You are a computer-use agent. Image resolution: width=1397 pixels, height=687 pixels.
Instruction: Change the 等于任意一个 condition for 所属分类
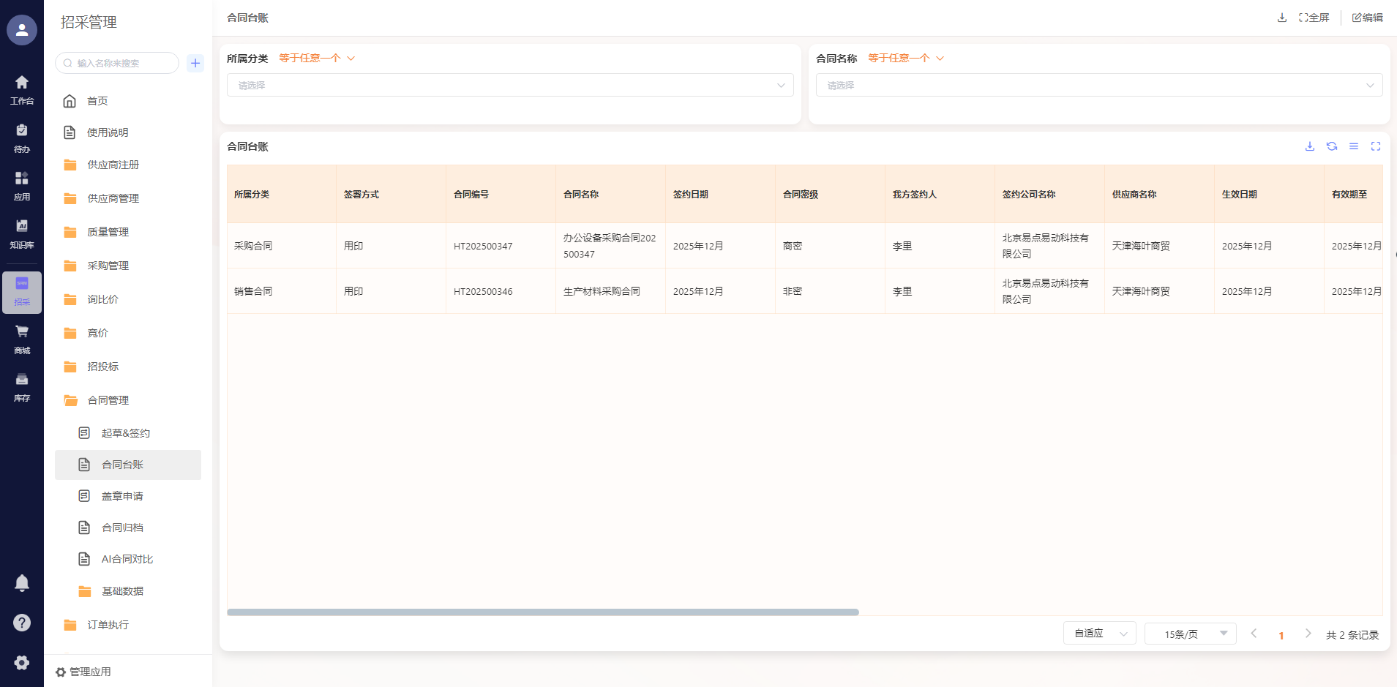click(316, 59)
